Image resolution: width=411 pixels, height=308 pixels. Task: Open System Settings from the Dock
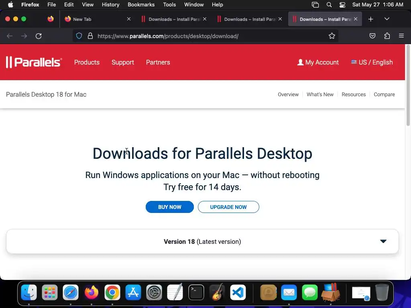click(x=154, y=292)
